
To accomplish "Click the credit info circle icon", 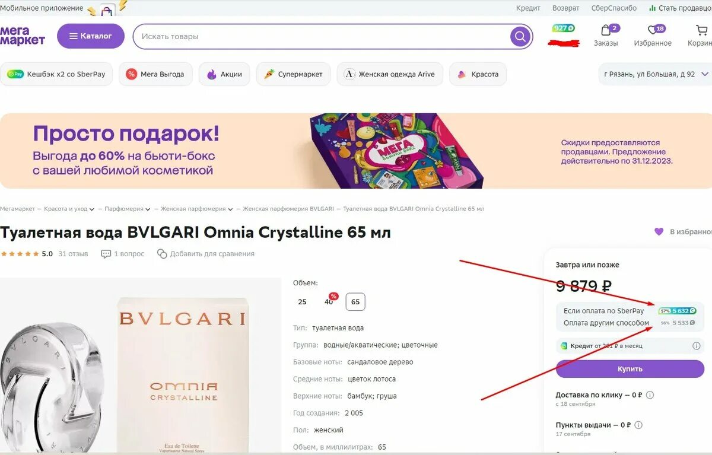I will tap(696, 346).
